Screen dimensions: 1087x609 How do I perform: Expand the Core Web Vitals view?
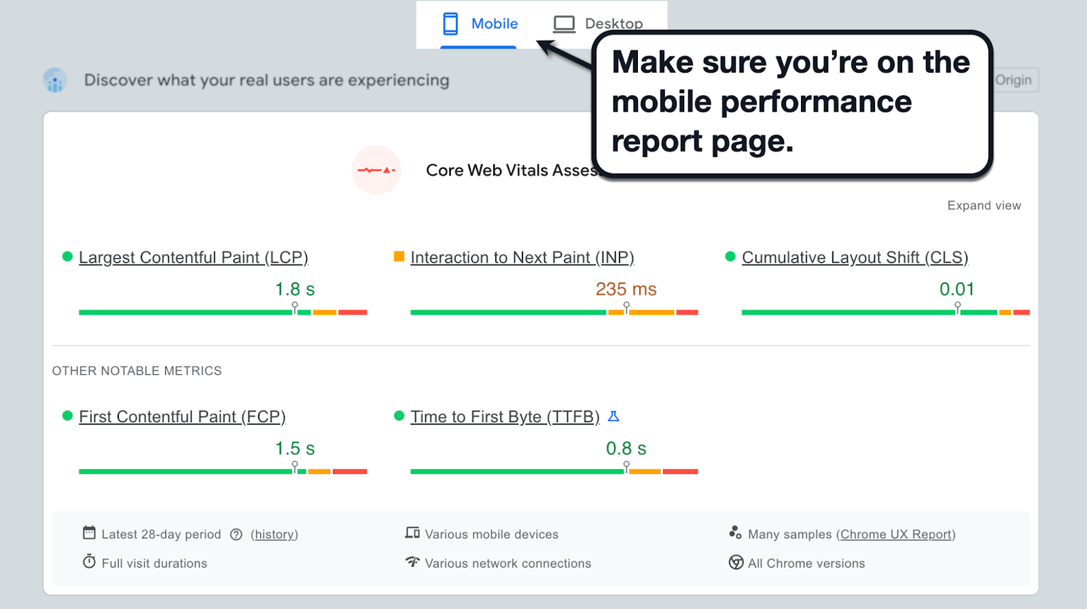984,206
